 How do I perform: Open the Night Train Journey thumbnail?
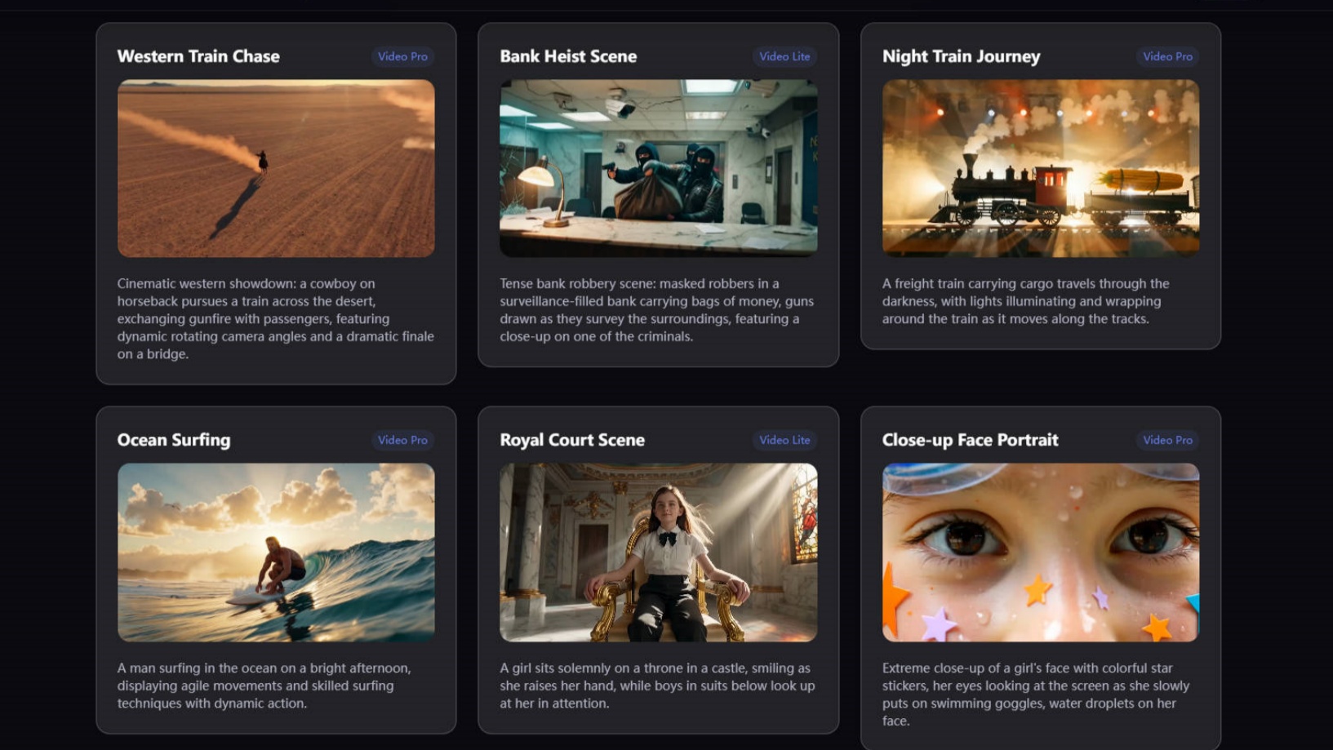pos(1041,168)
